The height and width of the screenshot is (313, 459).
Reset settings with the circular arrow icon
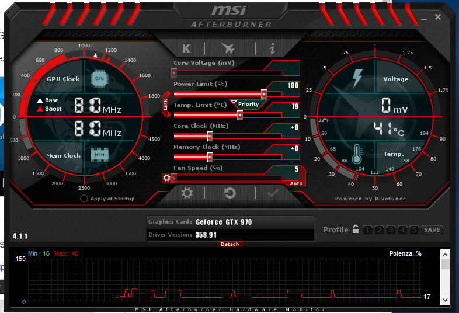pyautogui.click(x=230, y=193)
